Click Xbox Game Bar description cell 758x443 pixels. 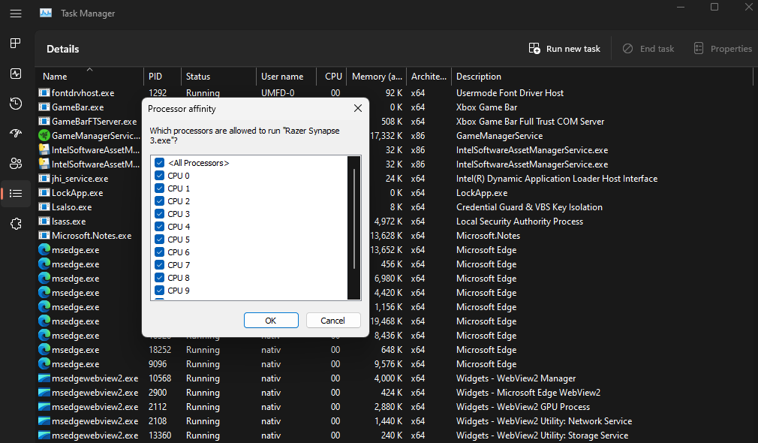tap(486, 107)
